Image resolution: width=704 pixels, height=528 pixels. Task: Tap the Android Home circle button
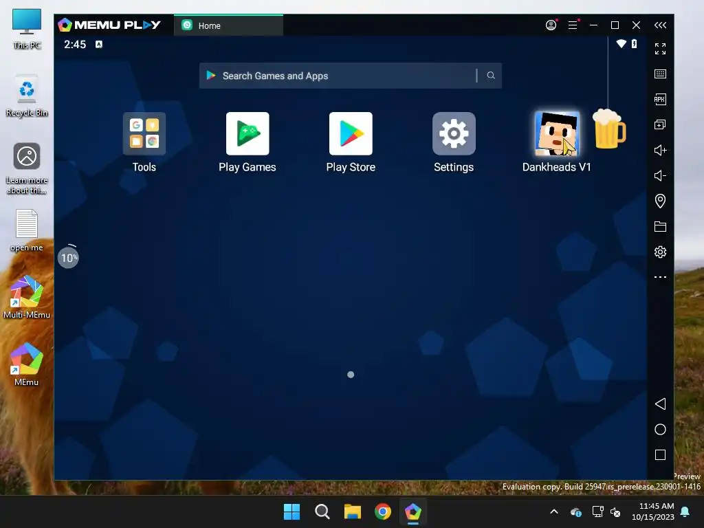click(660, 429)
